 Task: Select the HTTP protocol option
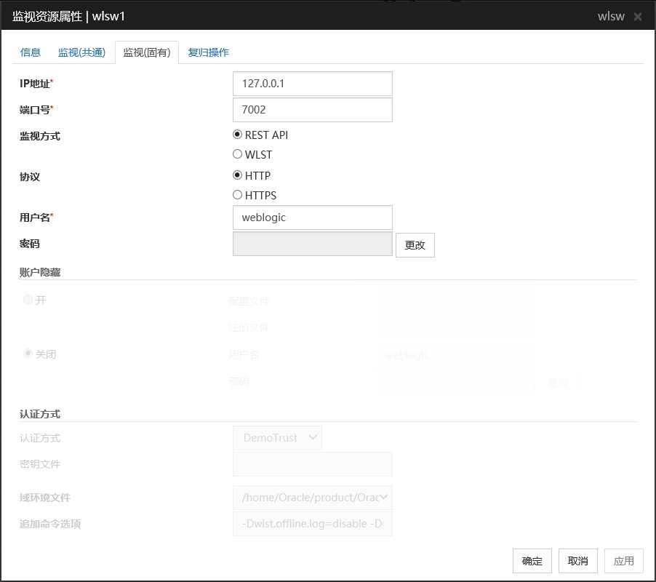tap(237, 175)
